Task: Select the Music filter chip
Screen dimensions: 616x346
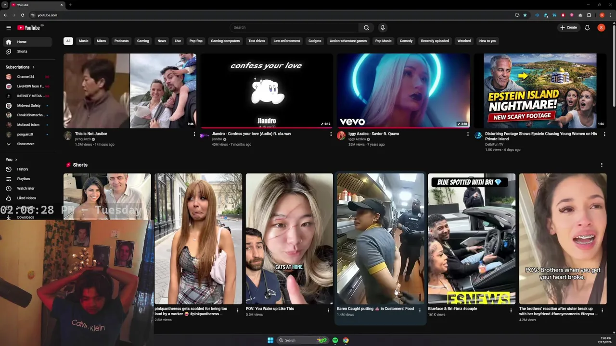Action: (x=84, y=41)
